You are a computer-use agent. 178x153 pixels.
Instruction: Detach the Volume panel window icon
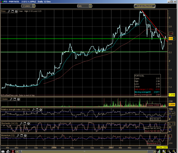[15, 99]
